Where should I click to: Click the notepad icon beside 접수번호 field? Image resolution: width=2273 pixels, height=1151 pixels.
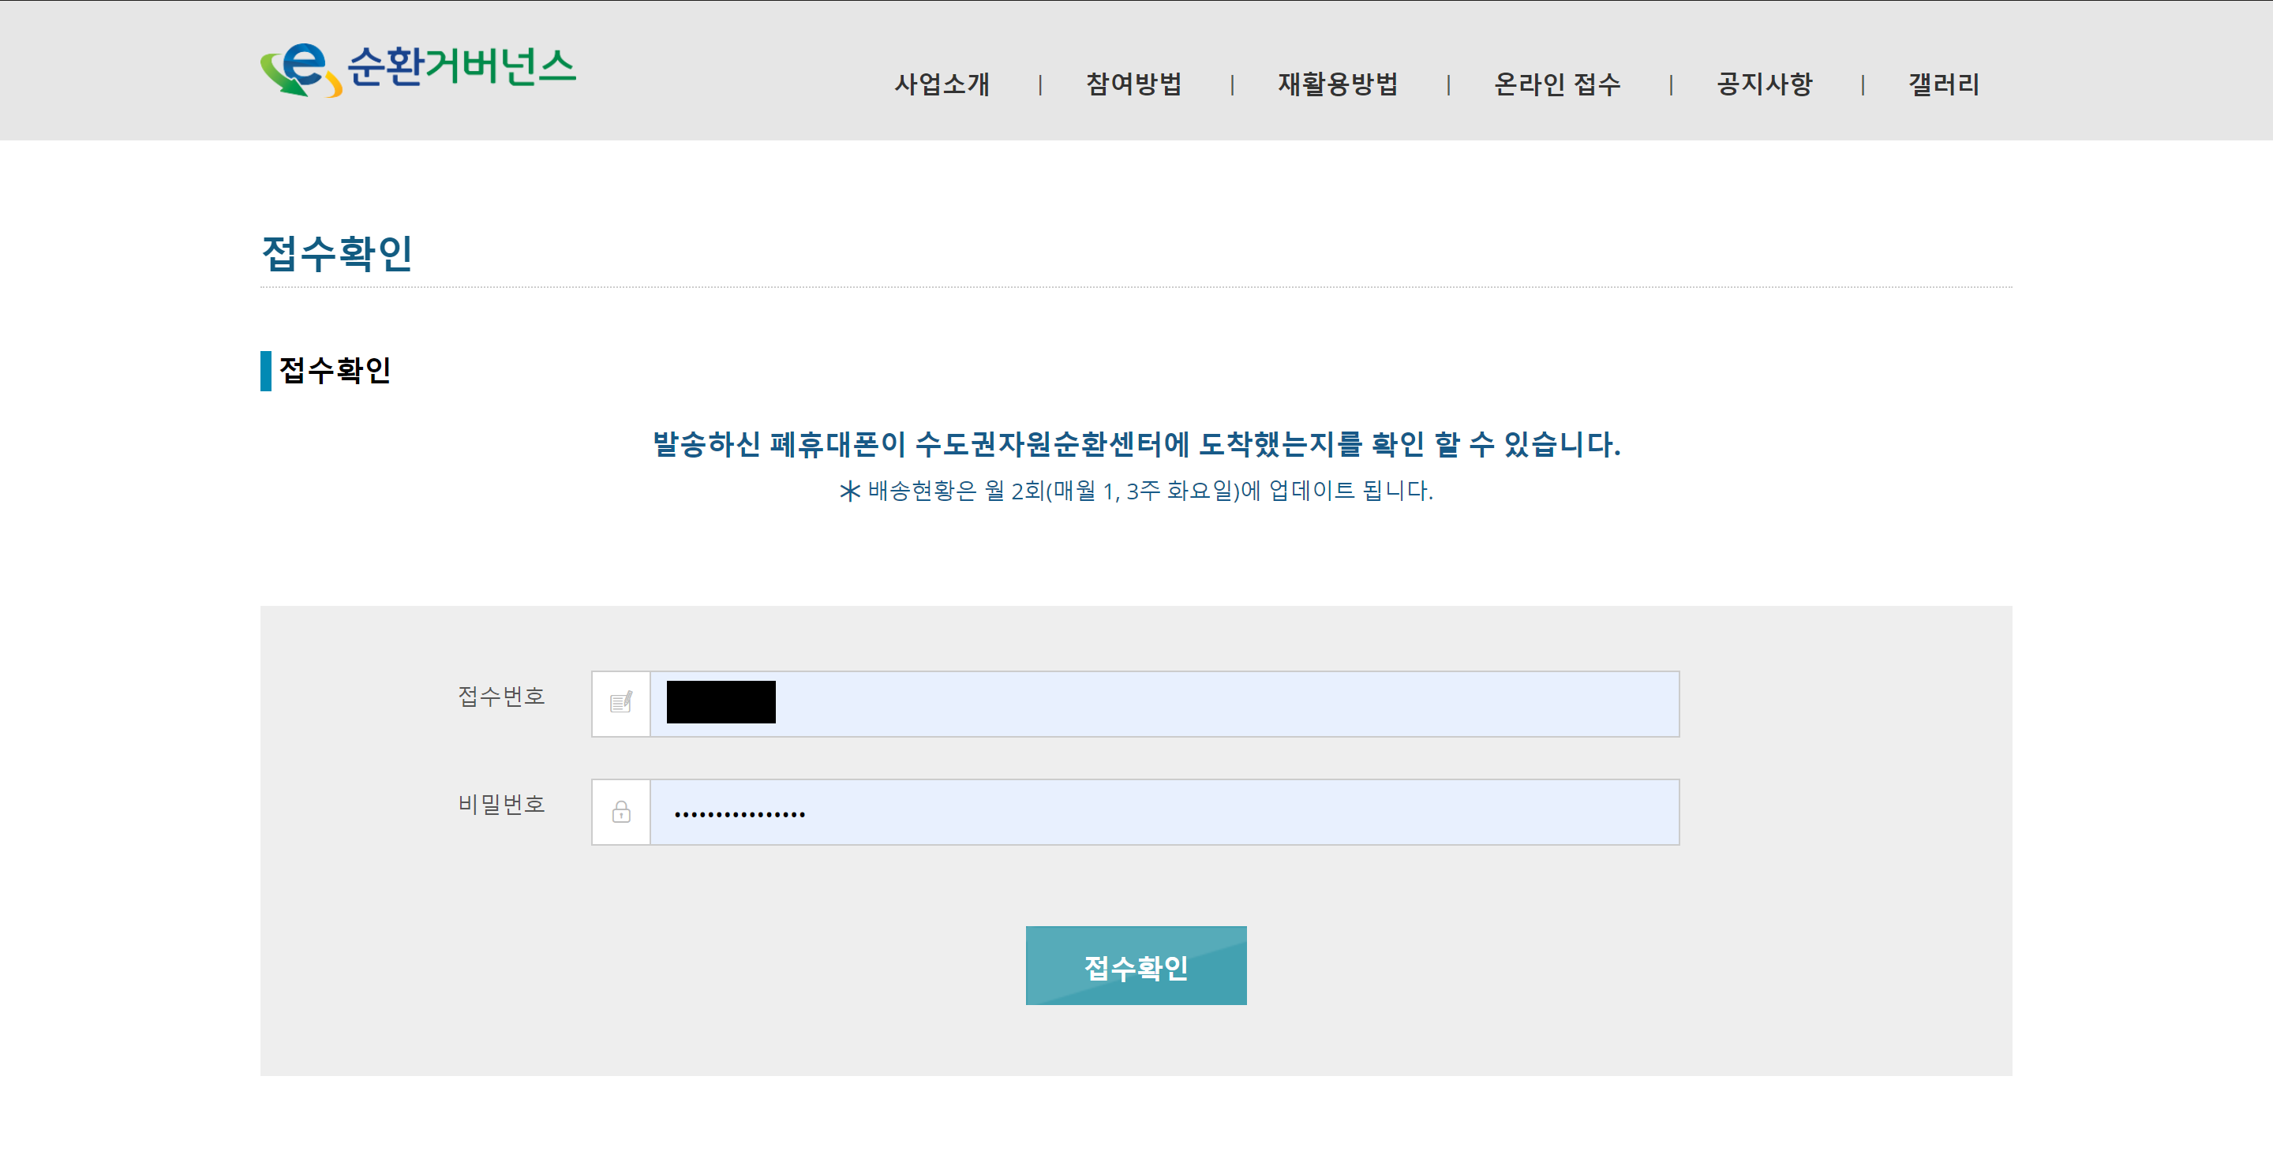coord(621,703)
